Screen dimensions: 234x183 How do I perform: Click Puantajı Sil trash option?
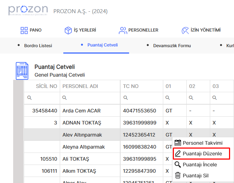[195, 175]
